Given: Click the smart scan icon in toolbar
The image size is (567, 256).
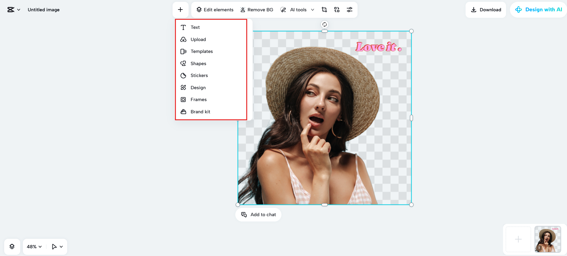Looking at the screenshot, I should coord(337,10).
